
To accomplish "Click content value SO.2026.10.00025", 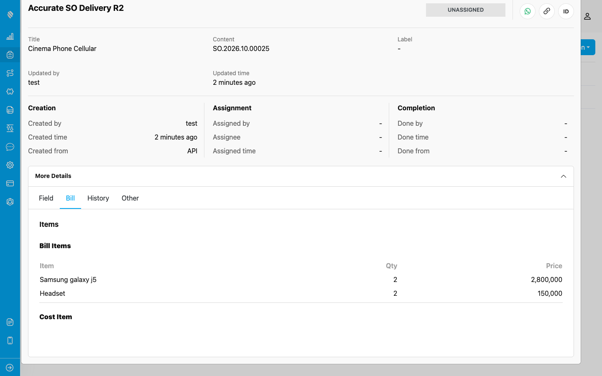I will tap(241, 48).
